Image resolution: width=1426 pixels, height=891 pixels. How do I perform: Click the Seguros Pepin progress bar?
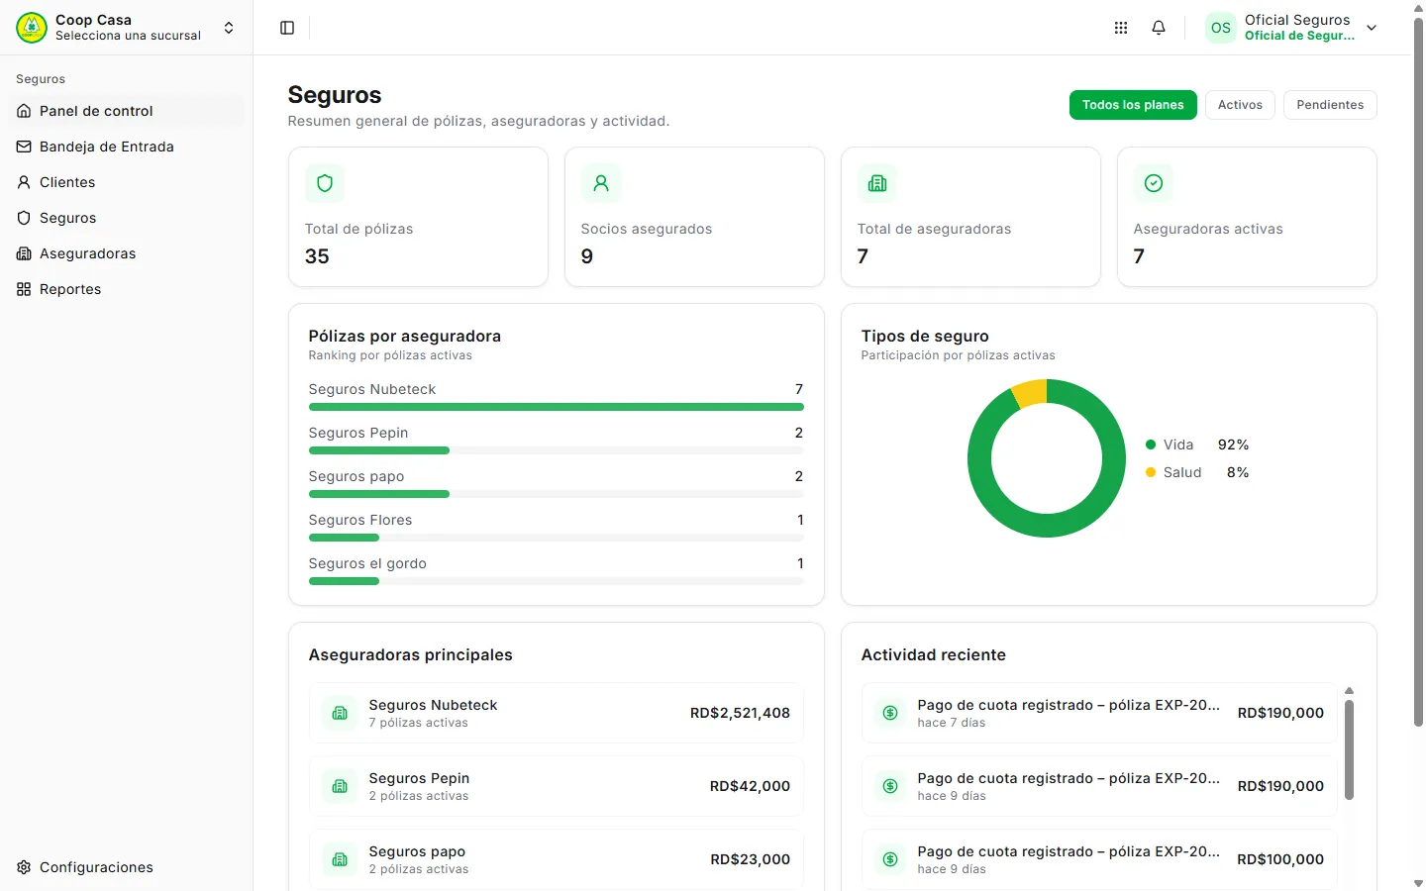[x=557, y=450]
